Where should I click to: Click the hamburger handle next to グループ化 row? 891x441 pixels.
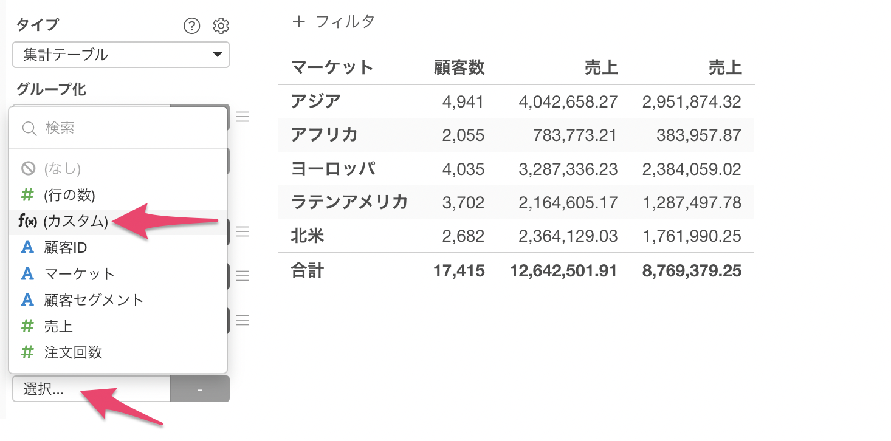243,117
